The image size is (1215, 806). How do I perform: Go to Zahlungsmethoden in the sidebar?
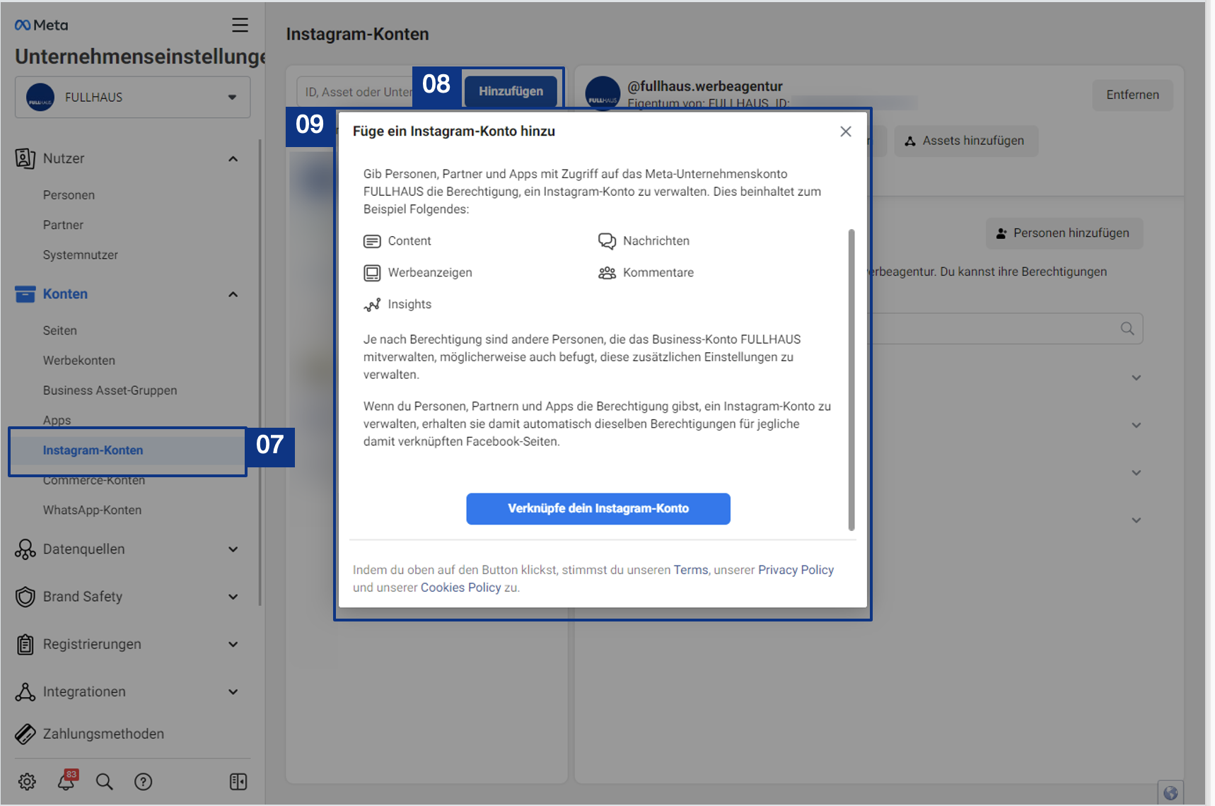click(103, 734)
